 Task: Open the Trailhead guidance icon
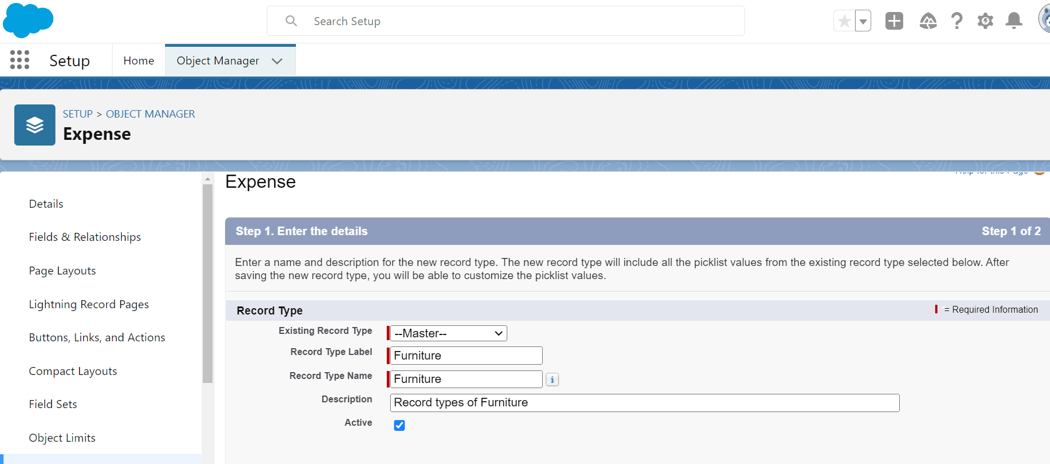pos(928,21)
